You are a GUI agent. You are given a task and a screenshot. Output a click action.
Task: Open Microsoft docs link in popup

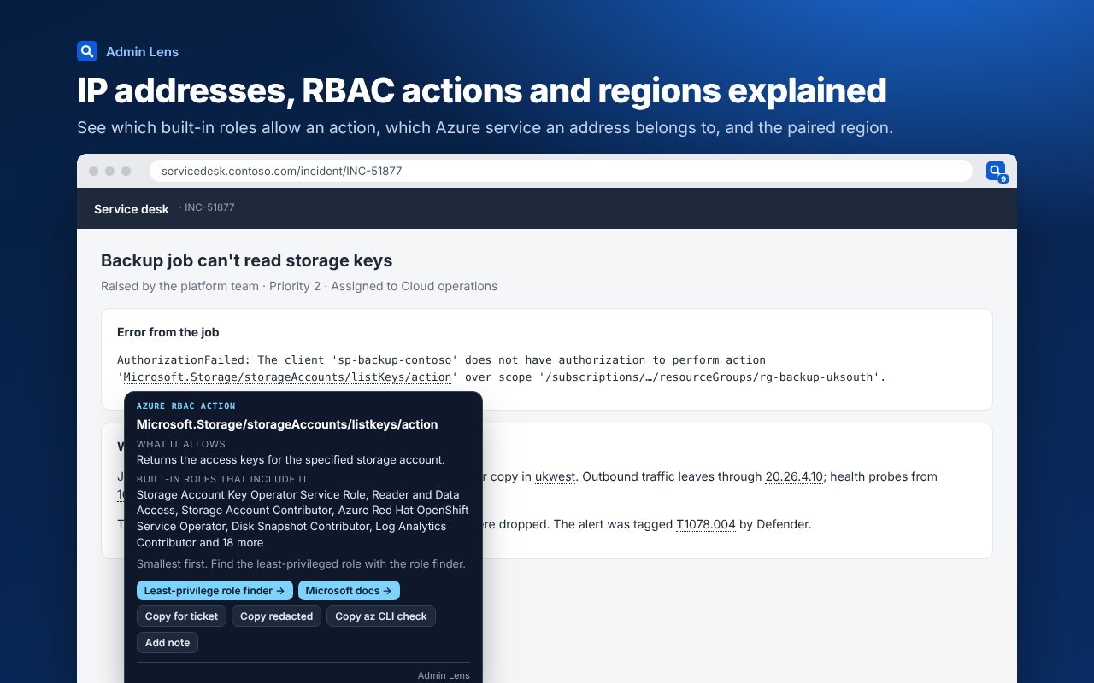pyautogui.click(x=349, y=591)
